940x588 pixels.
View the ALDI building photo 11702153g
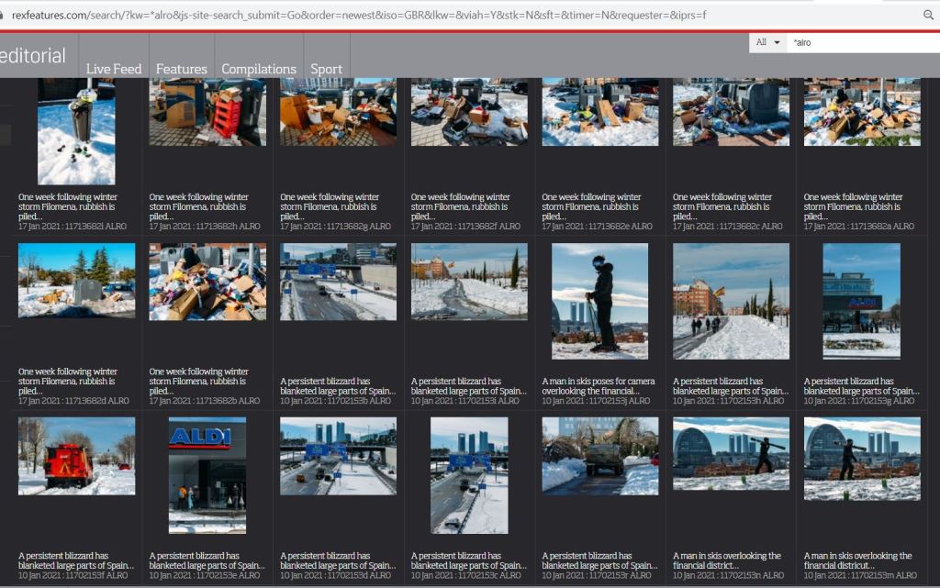click(x=861, y=301)
